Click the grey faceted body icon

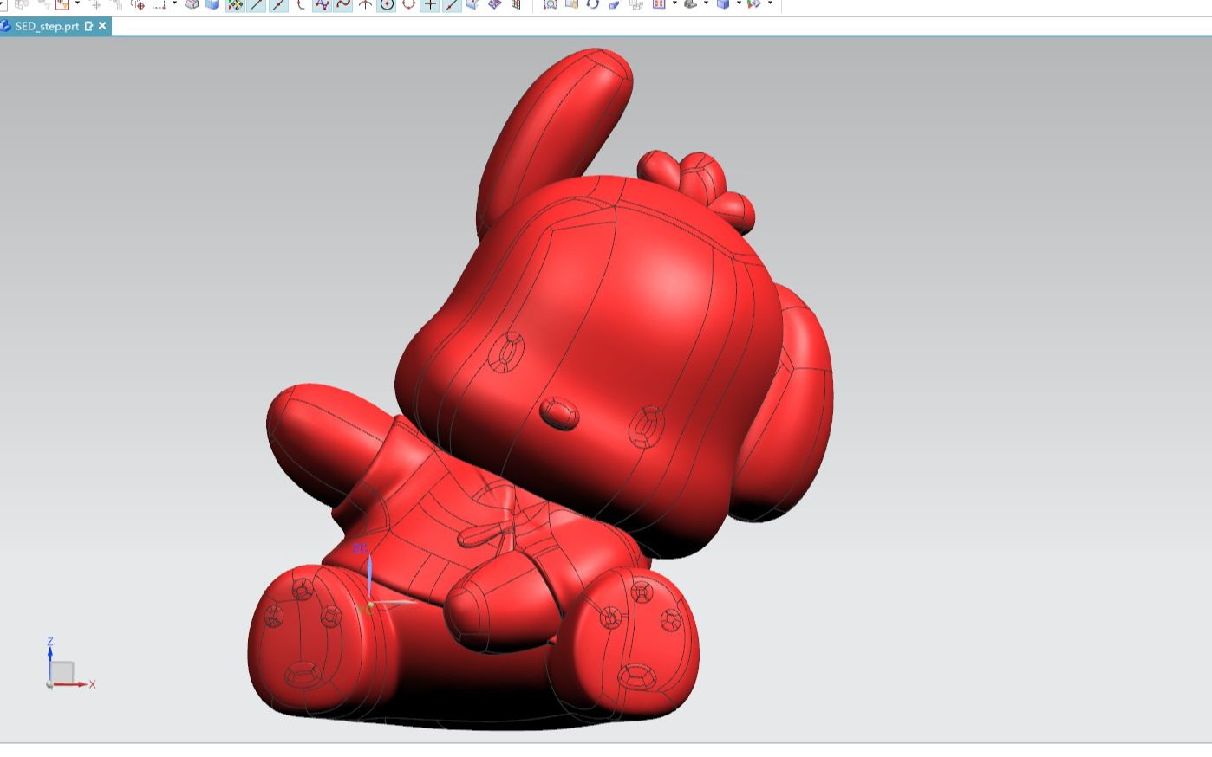point(192,4)
